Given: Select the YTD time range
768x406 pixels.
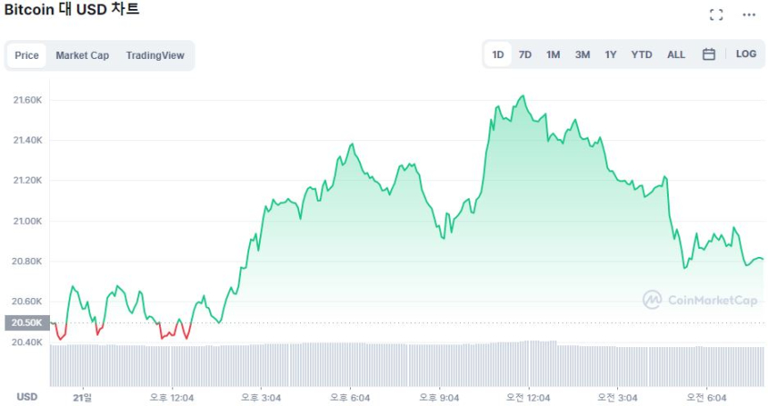Looking at the screenshot, I should (641, 54).
